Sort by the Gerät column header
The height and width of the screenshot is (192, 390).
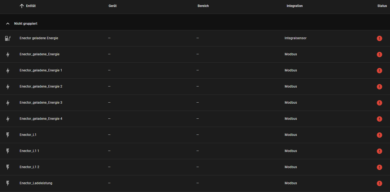pyautogui.click(x=112, y=6)
